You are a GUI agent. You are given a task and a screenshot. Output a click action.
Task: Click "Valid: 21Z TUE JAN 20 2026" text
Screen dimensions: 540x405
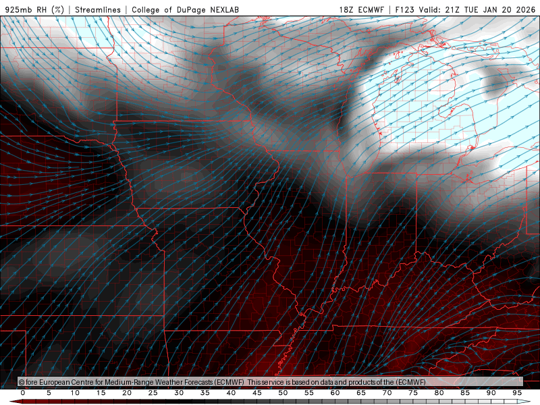click(477, 9)
